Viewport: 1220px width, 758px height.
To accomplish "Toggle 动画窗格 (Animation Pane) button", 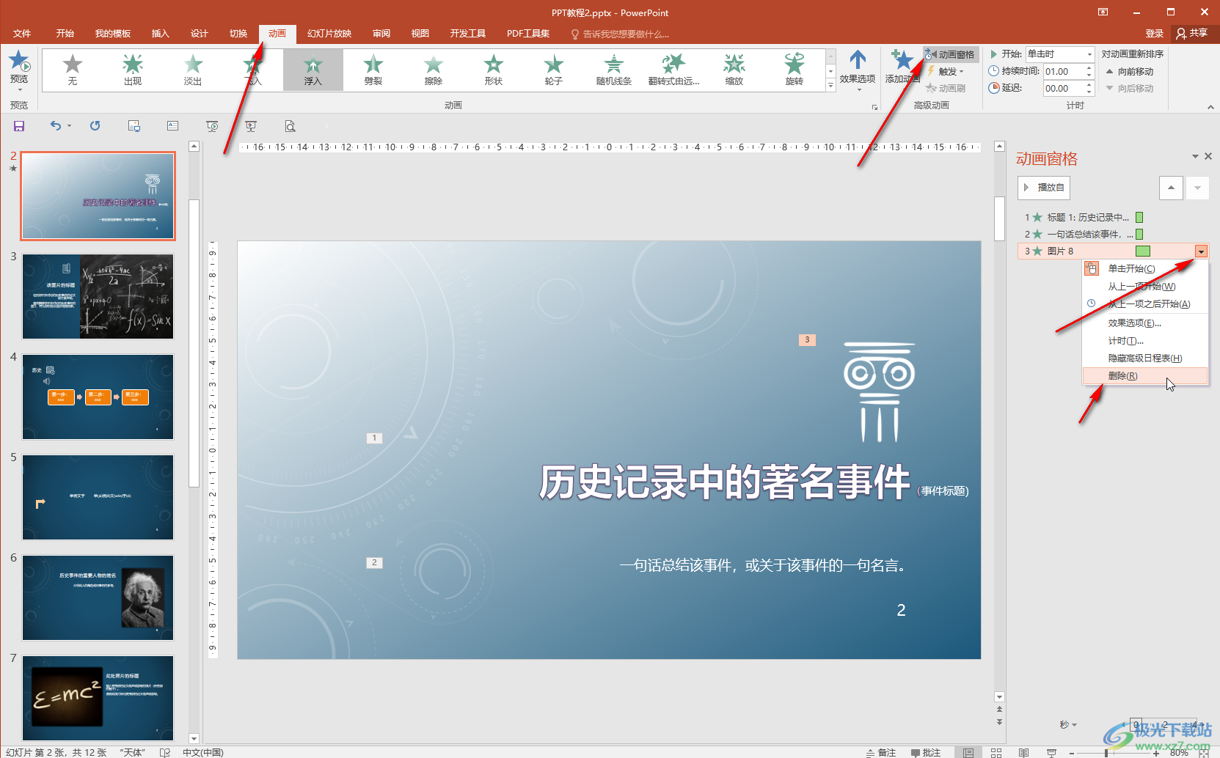I will click(951, 54).
